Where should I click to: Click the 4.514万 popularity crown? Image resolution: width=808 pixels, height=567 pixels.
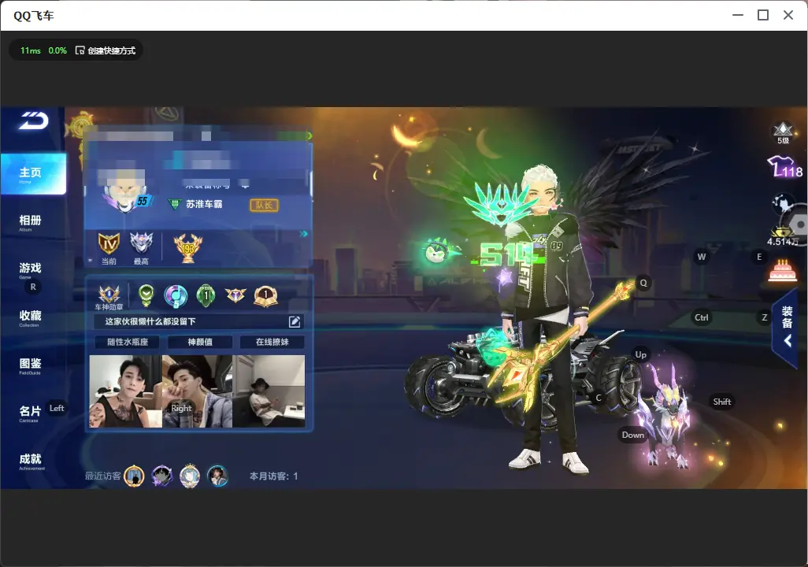pyautogui.click(x=782, y=236)
